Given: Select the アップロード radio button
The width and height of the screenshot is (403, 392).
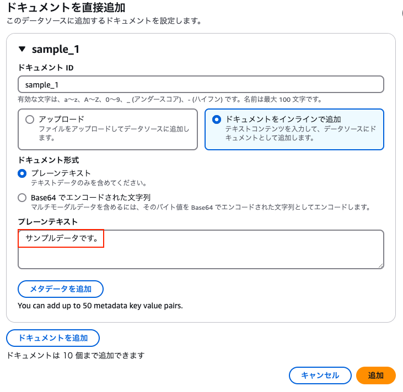Looking at the screenshot, I should [29, 119].
